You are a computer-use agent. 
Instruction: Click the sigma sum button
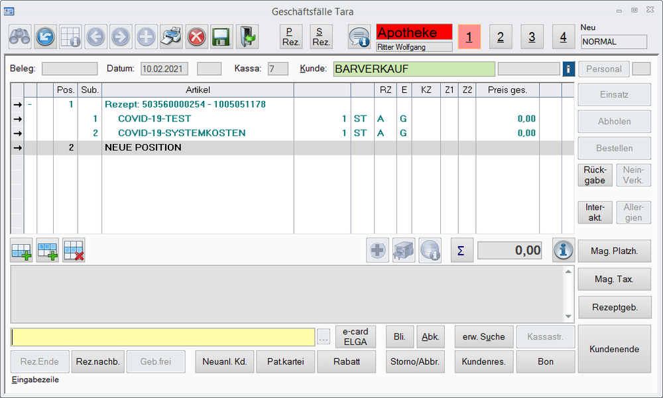pyautogui.click(x=461, y=250)
